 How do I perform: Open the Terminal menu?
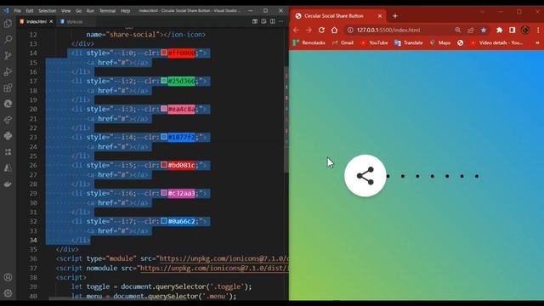pos(108,11)
